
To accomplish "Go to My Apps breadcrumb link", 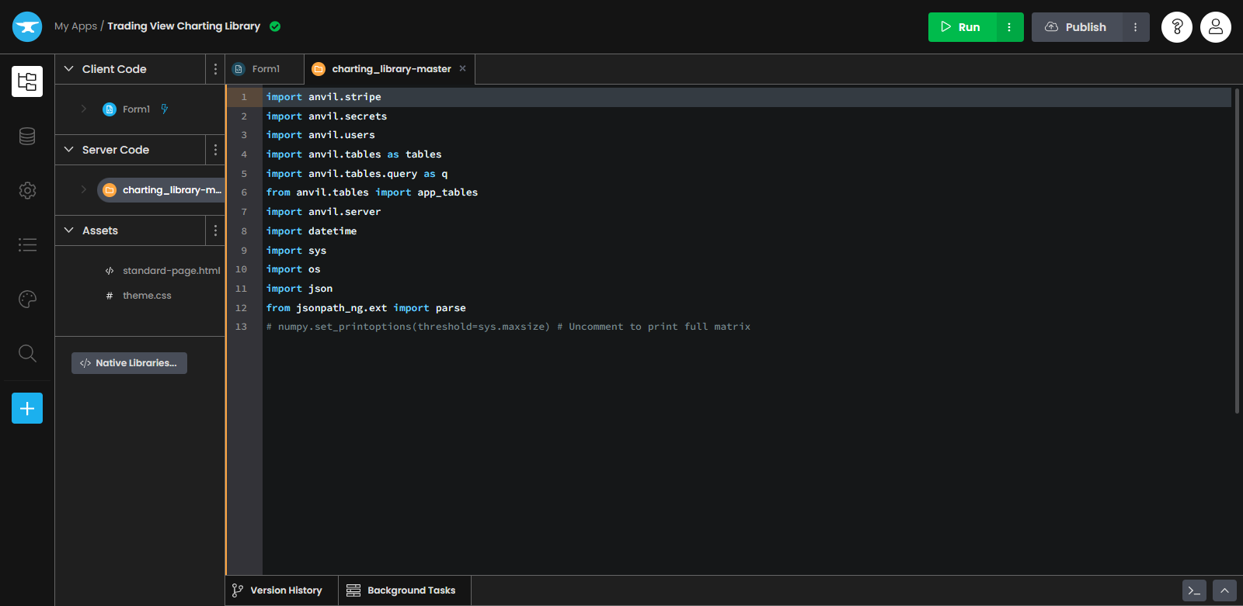I will [75, 26].
